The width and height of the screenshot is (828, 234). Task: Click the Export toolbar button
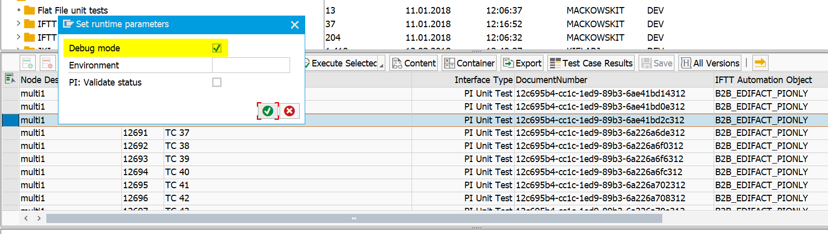pyautogui.click(x=522, y=63)
